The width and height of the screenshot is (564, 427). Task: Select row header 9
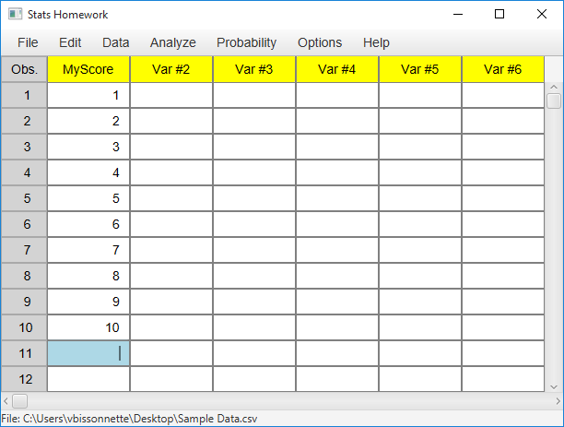point(24,302)
